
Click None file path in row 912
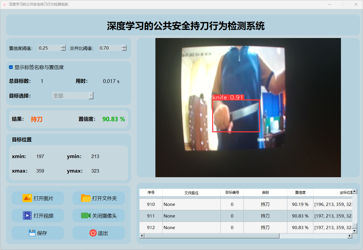tap(191, 228)
